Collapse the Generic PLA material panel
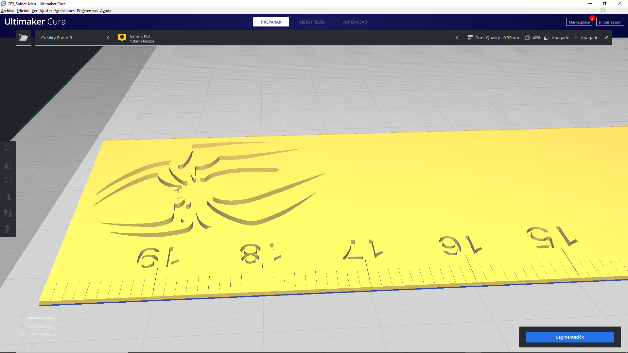 coord(457,38)
